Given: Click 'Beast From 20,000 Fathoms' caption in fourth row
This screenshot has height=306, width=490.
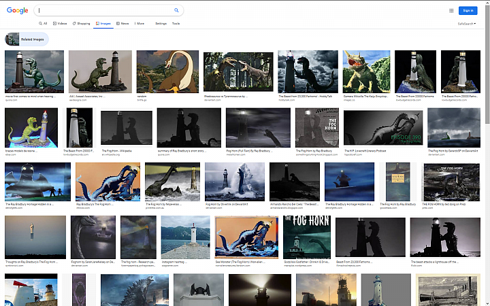Looking at the screenshot, I should click(355, 262).
